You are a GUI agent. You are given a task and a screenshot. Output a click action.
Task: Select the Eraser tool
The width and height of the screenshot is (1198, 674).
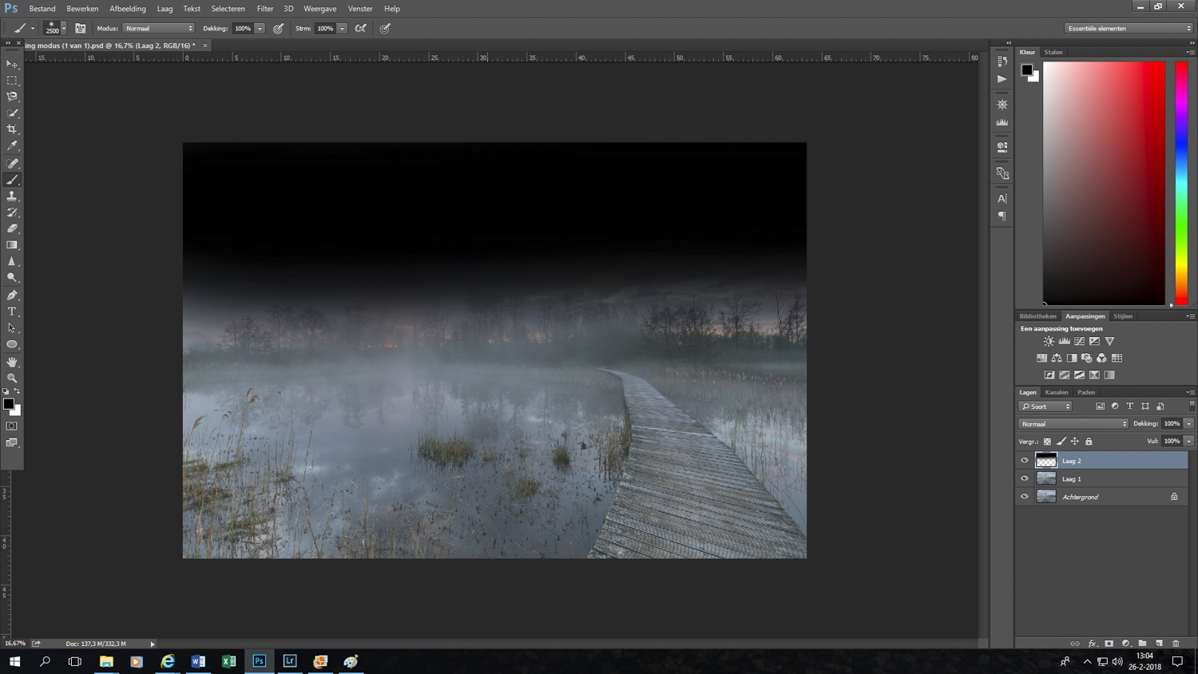(x=12, y=228)
